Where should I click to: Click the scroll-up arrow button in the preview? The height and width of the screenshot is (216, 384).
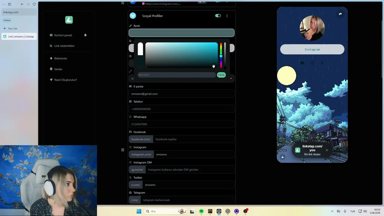pyautogui.click(x=282, y=157)
